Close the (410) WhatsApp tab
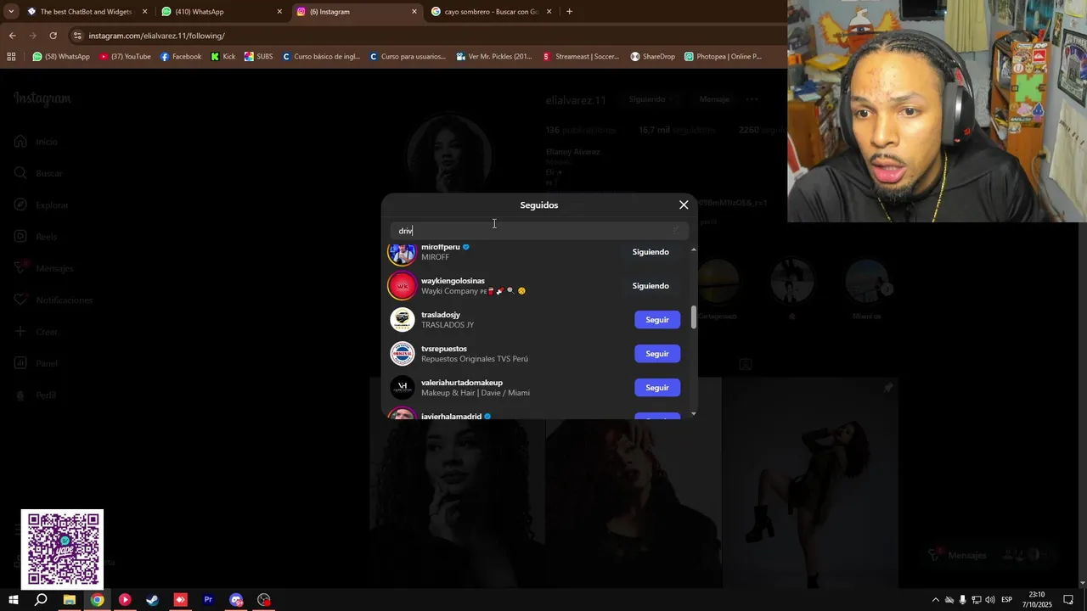 tap(279, 12)
